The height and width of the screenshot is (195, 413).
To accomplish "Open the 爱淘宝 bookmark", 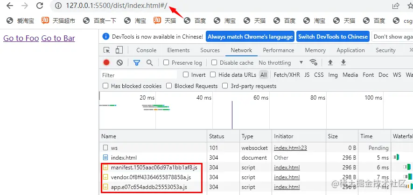I will pyautogui.click(x=20, y=20).
